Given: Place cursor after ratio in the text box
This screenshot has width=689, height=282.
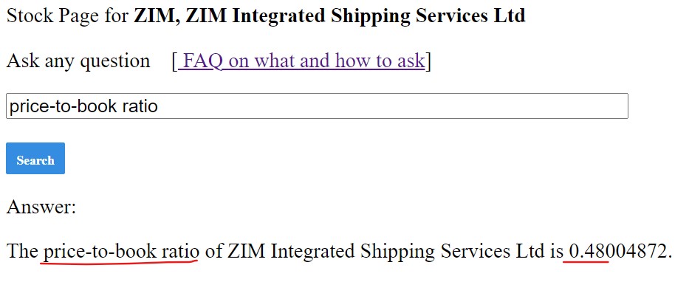Looking at the screenshot, I should pyautogui.click(x=159, y=106).
